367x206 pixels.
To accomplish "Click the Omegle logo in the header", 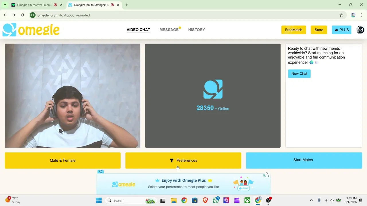I will click(x=31, y=30).
